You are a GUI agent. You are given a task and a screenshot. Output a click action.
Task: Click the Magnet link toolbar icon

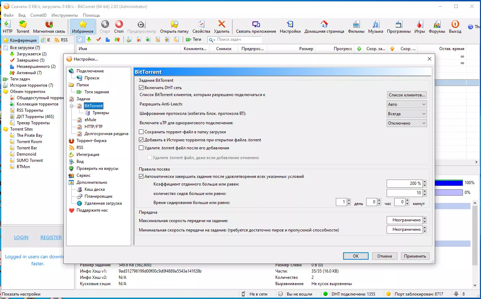(x=49, y=25)
